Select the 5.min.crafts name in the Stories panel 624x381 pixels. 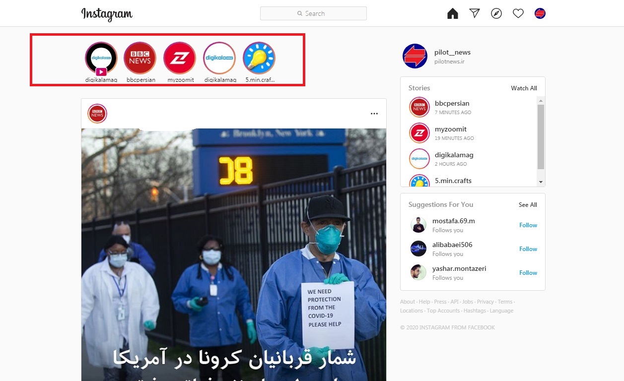[453, 181]
